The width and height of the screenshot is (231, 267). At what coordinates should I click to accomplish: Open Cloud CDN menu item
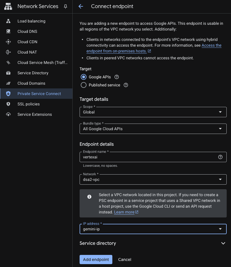point(36,42)
